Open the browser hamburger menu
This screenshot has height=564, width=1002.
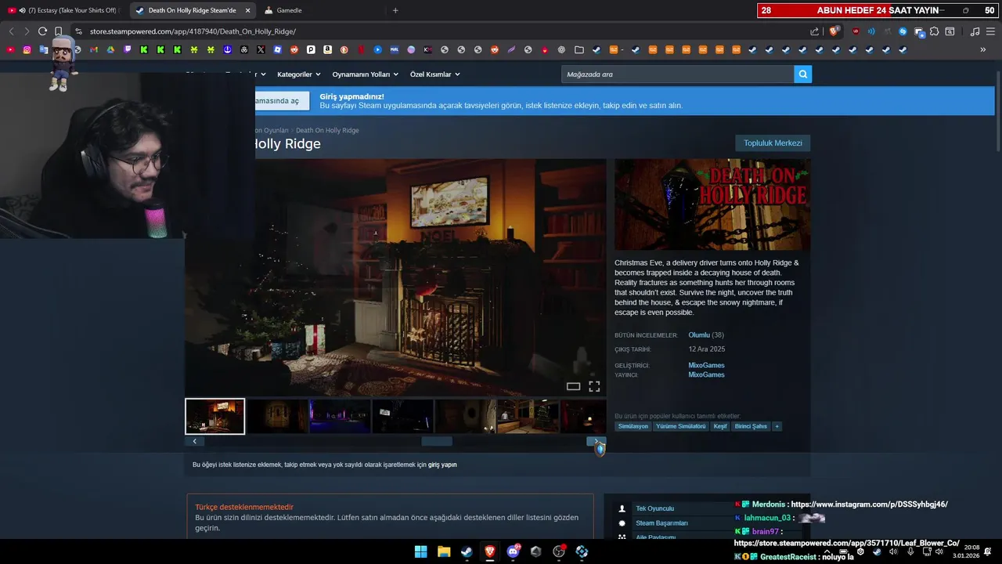coord(991,31)
